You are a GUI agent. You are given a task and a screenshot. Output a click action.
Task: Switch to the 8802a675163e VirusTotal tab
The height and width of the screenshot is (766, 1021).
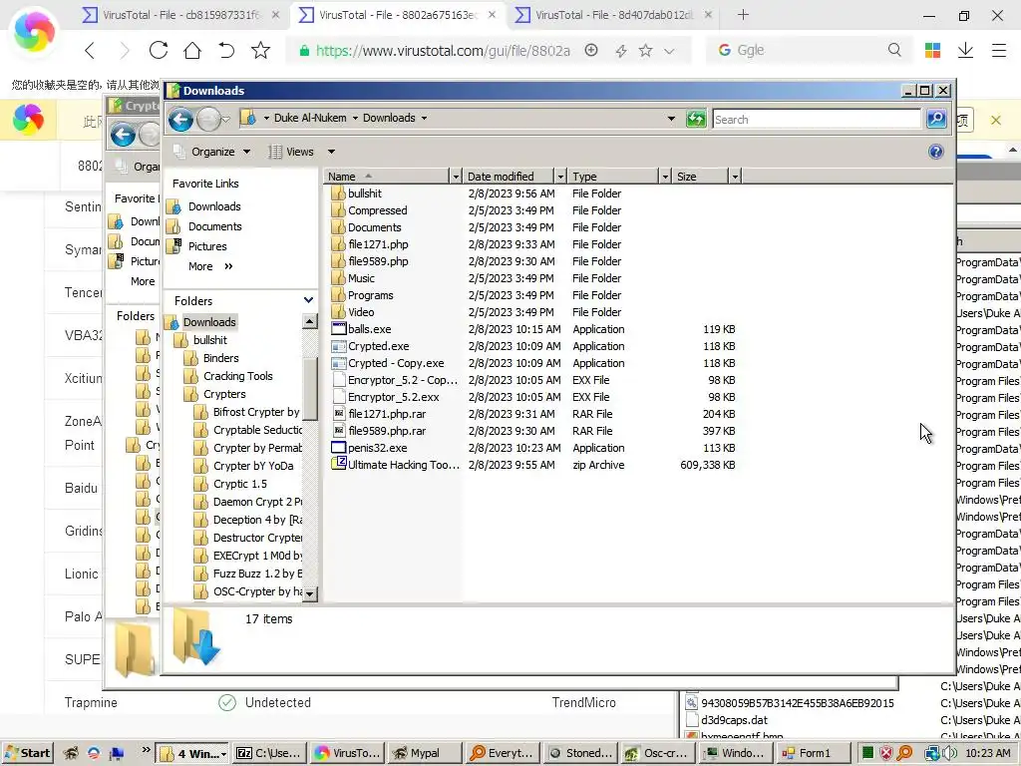tap(398, 14)
